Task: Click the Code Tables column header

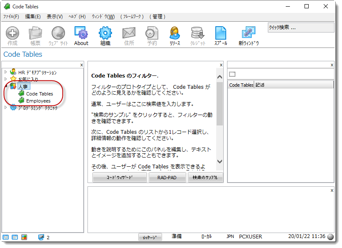Action: pyautogui.click(x=241, y=85)
